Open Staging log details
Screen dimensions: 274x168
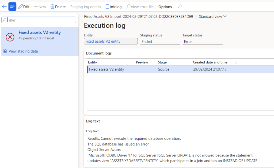(86, 7)
